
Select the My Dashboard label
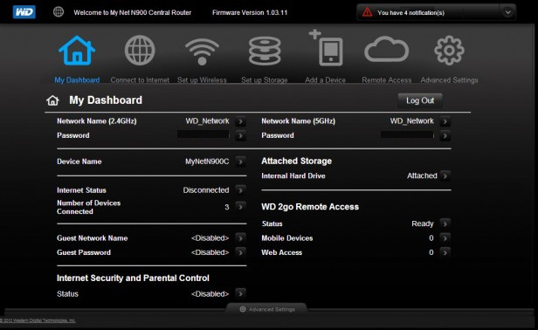[x=77, y=80]
